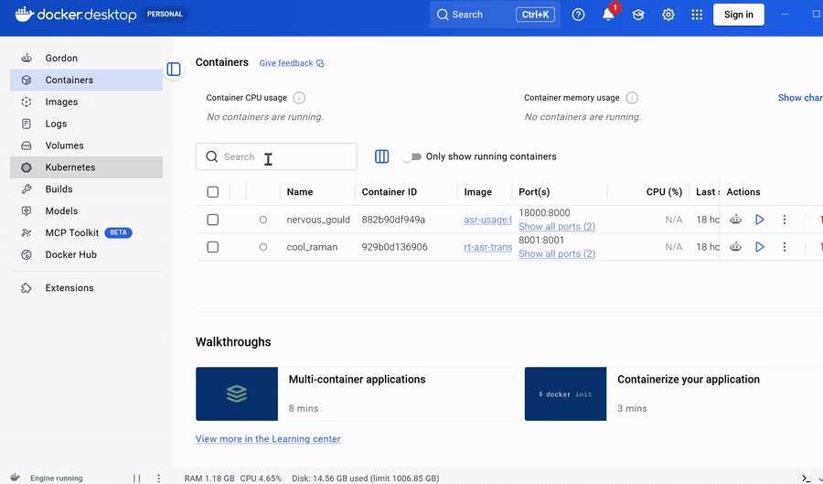Open the cool_raman container name

pos(313,247)
